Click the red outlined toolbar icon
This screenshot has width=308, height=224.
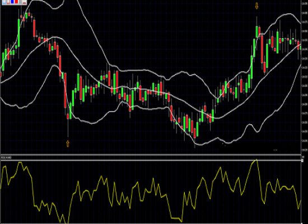(8, 2)
